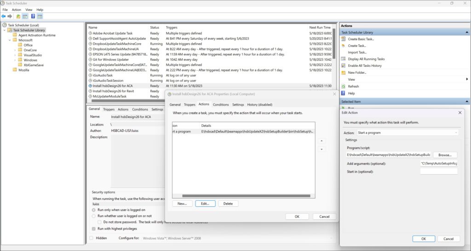Click the Program/script input field
This screenshot has width=471, height=251.
click(389, 155)
